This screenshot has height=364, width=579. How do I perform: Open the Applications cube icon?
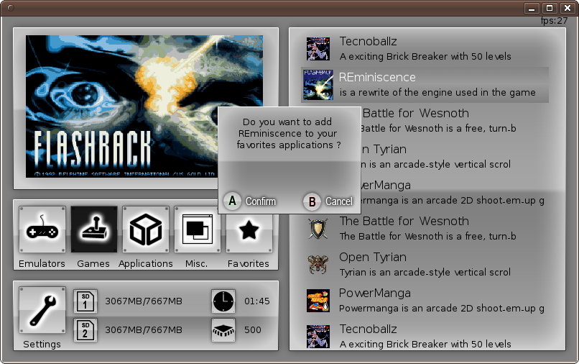click(x=145, y=229)
